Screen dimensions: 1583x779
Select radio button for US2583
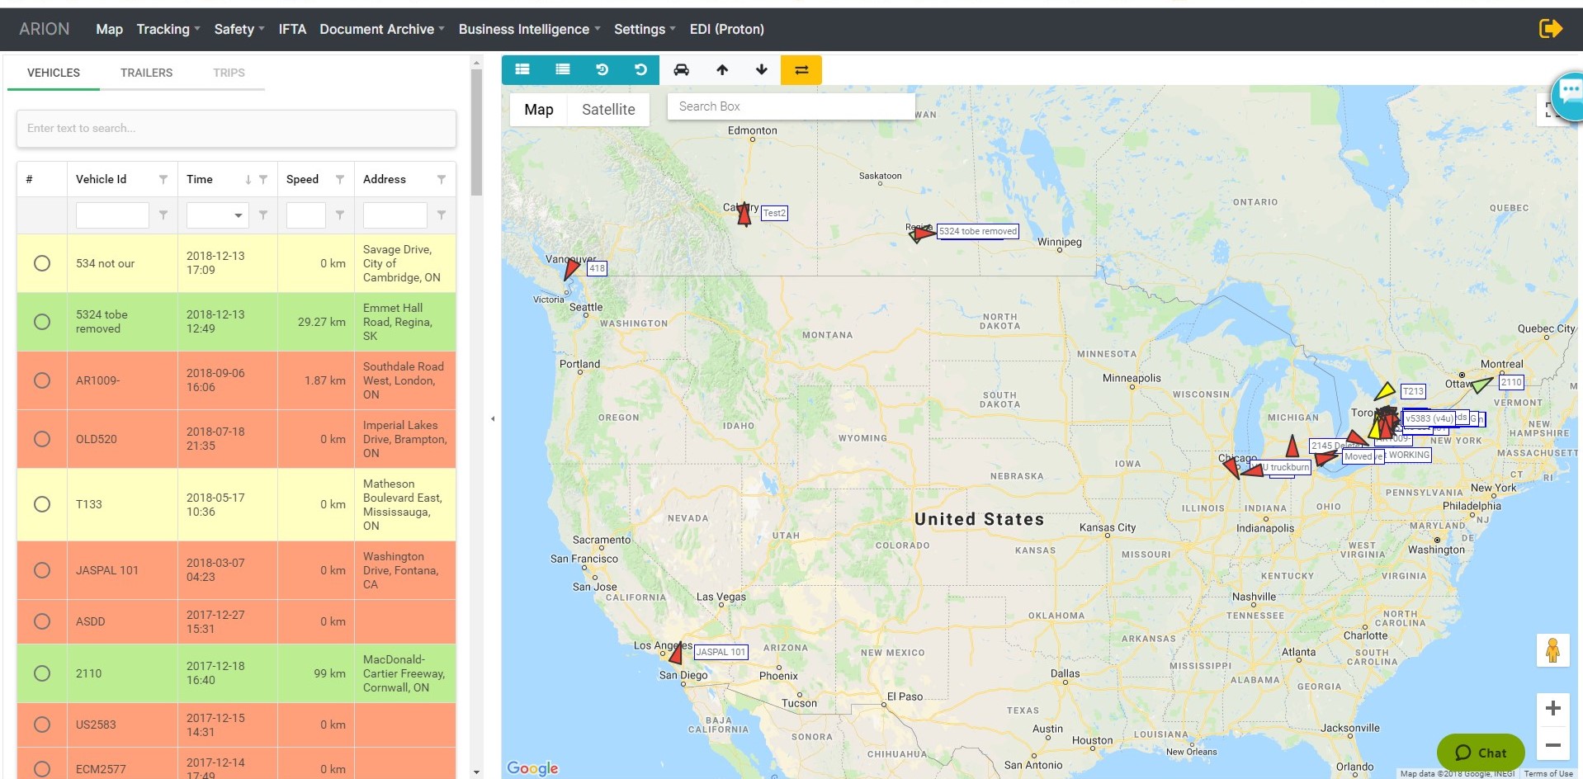tap(42, 725)
